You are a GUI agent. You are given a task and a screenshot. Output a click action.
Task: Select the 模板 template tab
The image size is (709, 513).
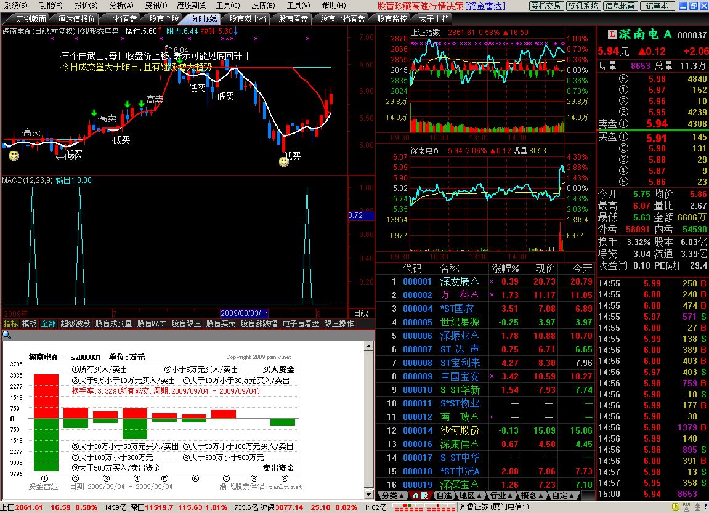(29, 323)
